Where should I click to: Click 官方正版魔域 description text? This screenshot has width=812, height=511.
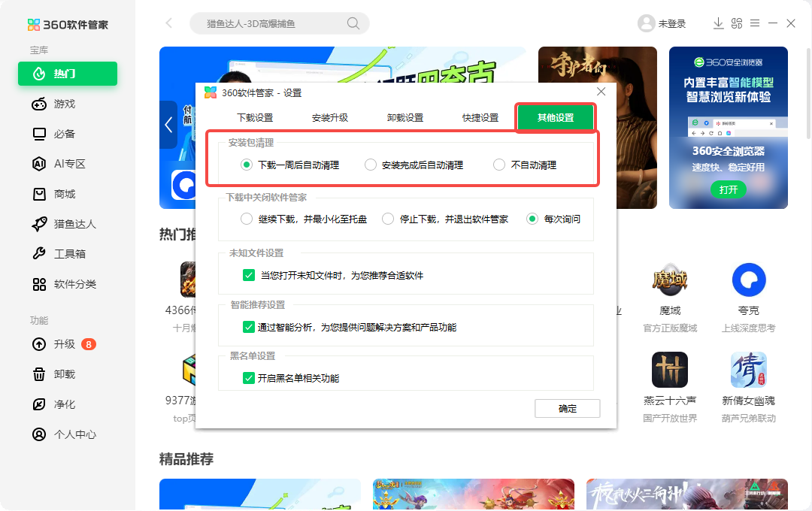(670, 328)
